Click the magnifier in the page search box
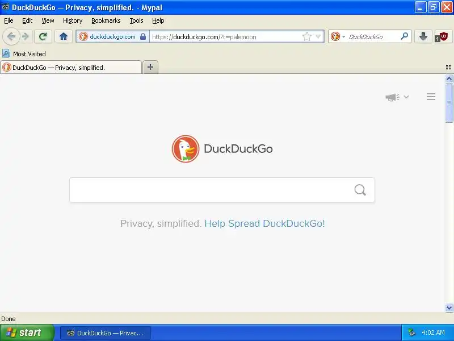 coord(360,190)
